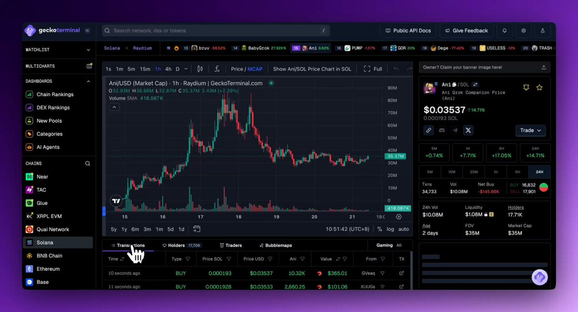Toggle the Time column display format

click(122, 259)
